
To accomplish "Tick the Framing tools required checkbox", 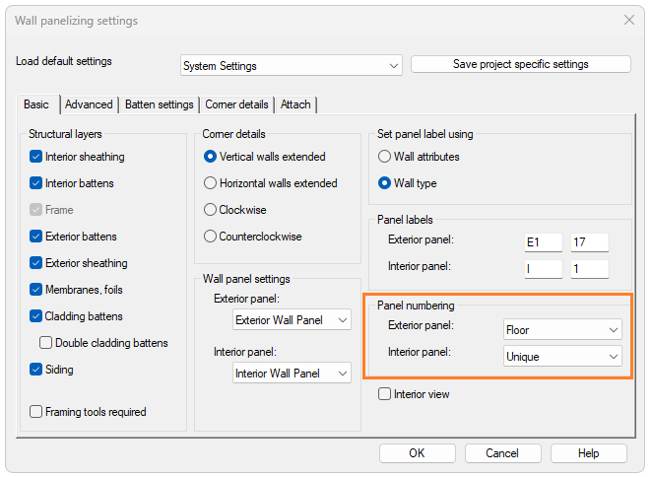I will pyautogui.click(x=36, y=412).
